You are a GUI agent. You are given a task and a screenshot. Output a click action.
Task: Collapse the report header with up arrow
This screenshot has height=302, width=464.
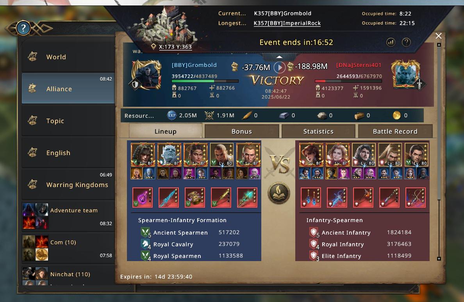[279, 57]
